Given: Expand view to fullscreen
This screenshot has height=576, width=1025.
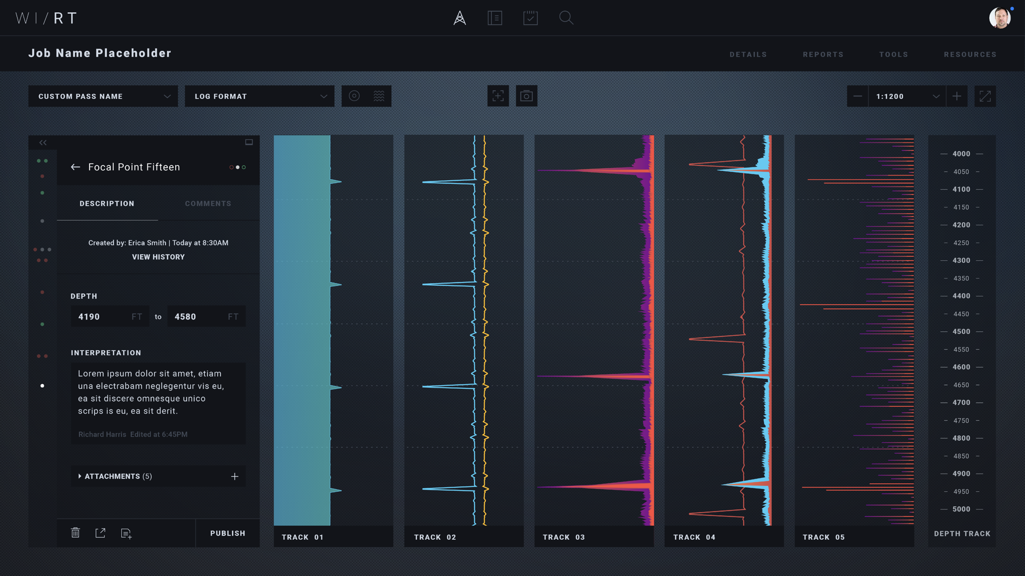Looking at the screenshot, I should point(985,97).
